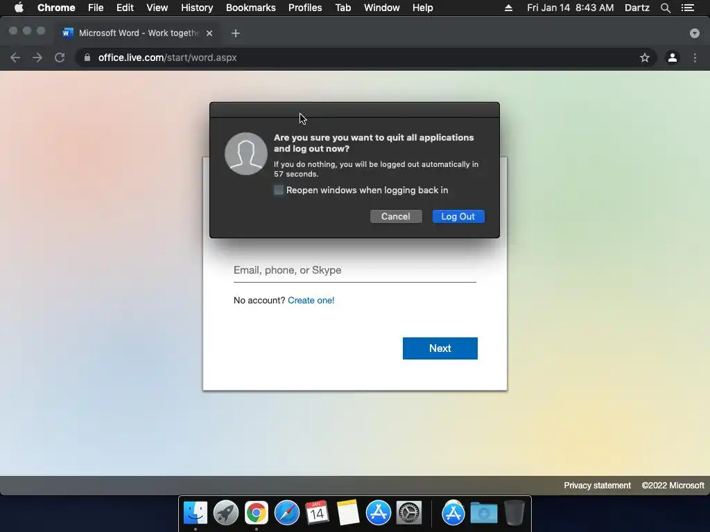
Task: Click the user avatar in logout dialog
Action: 246,154
